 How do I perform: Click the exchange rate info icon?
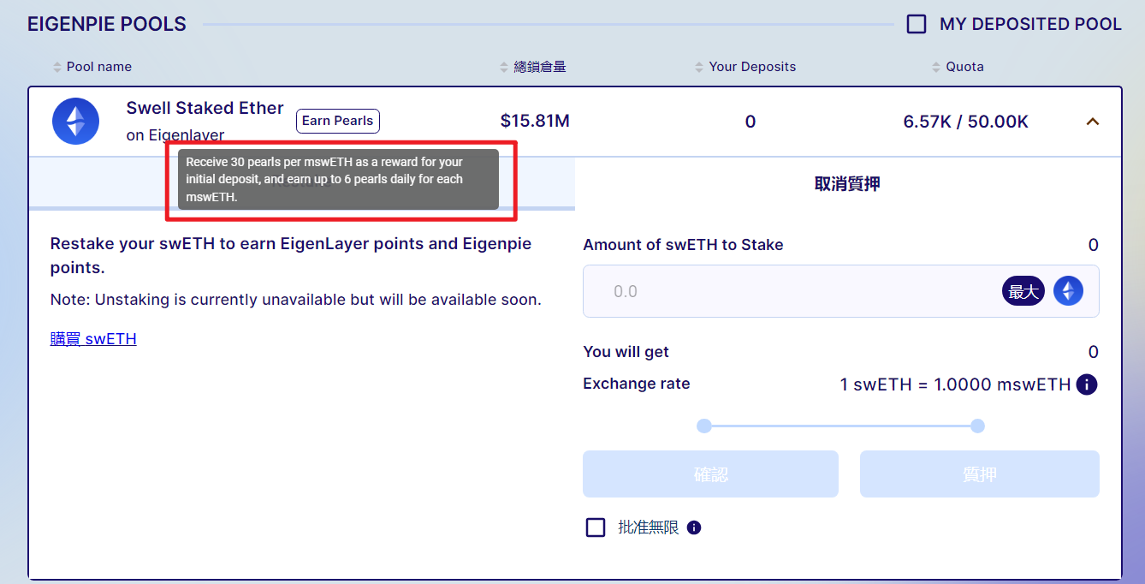1087,384
